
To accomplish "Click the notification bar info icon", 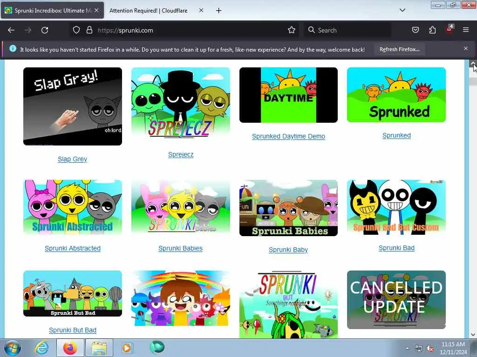I will pos(13,48).
